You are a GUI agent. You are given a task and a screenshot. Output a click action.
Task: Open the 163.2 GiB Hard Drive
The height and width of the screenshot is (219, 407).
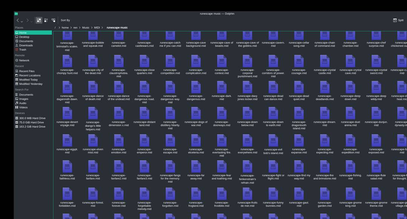[x=33, y=126]
